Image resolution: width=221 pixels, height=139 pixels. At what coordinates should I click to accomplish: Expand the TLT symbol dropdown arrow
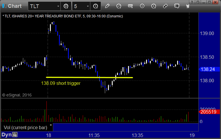(x=58, y=6)
